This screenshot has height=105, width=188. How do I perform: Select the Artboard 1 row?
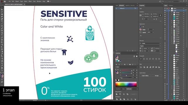pos(126,8)
